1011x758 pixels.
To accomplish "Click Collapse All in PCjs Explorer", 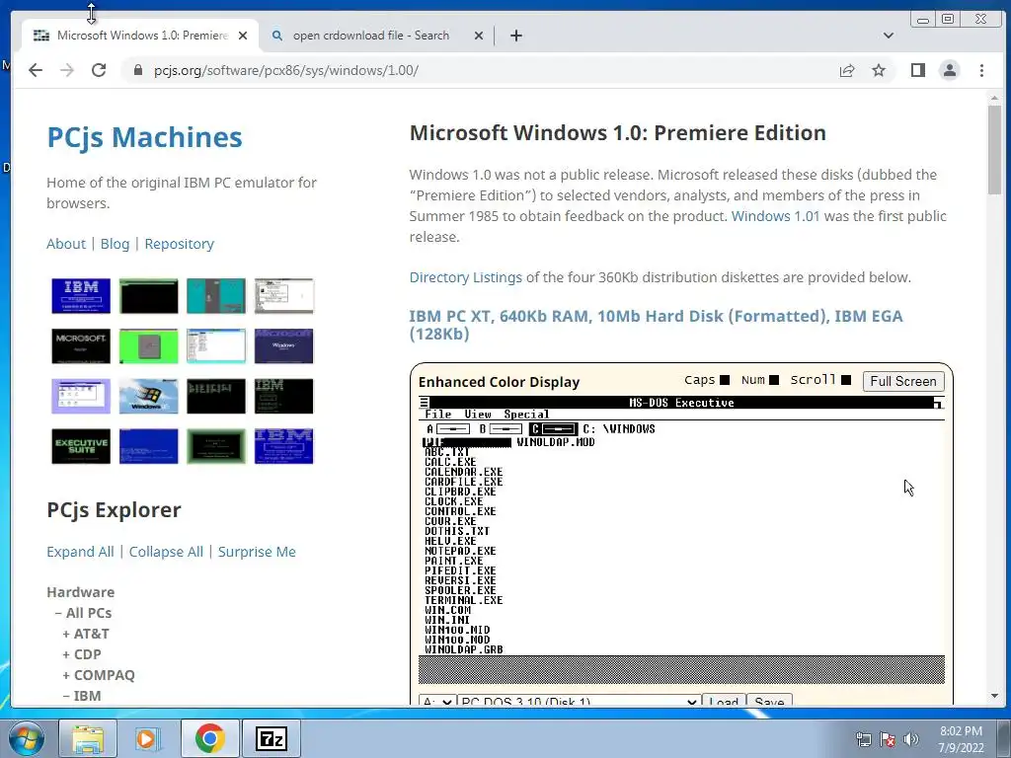I will pyautogui.click(x=166, y=552).
